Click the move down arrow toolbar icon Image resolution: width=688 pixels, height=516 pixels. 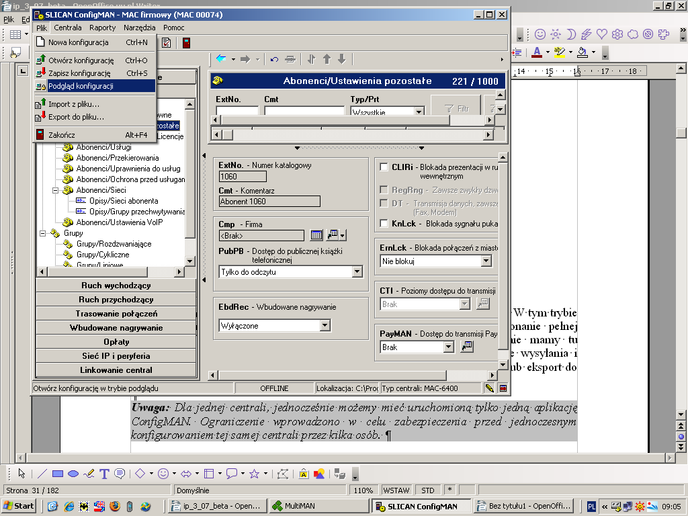[342, 59]
